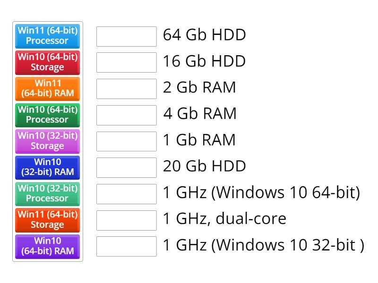Click the Win11 (64-bit) Processor tile
This screenshot has height=283, width=378.
pyautogui.click(x=47, y=36)
